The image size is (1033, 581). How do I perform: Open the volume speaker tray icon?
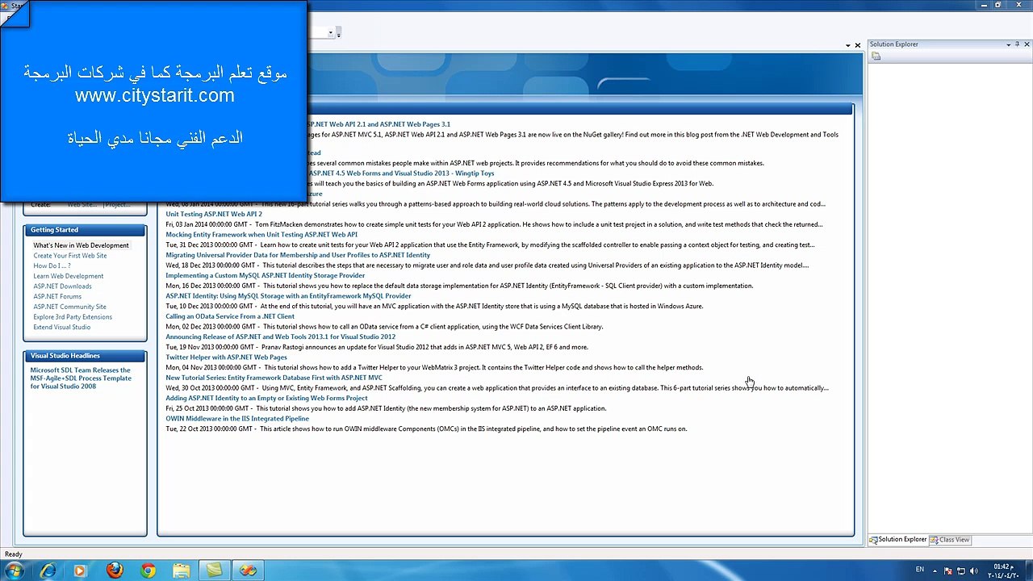[973, 571]
